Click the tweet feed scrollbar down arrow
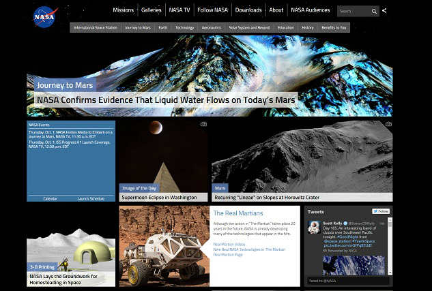The height and width of the screenshot is (291, 432). click(390, 273)
